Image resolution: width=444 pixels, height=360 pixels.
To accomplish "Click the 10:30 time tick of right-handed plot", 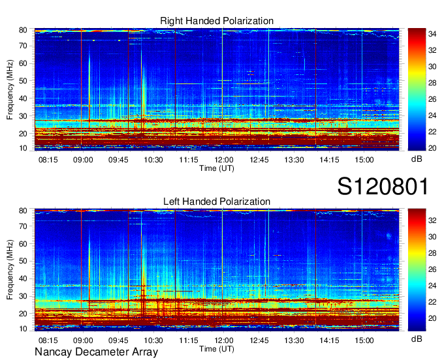I will point(153,160).
